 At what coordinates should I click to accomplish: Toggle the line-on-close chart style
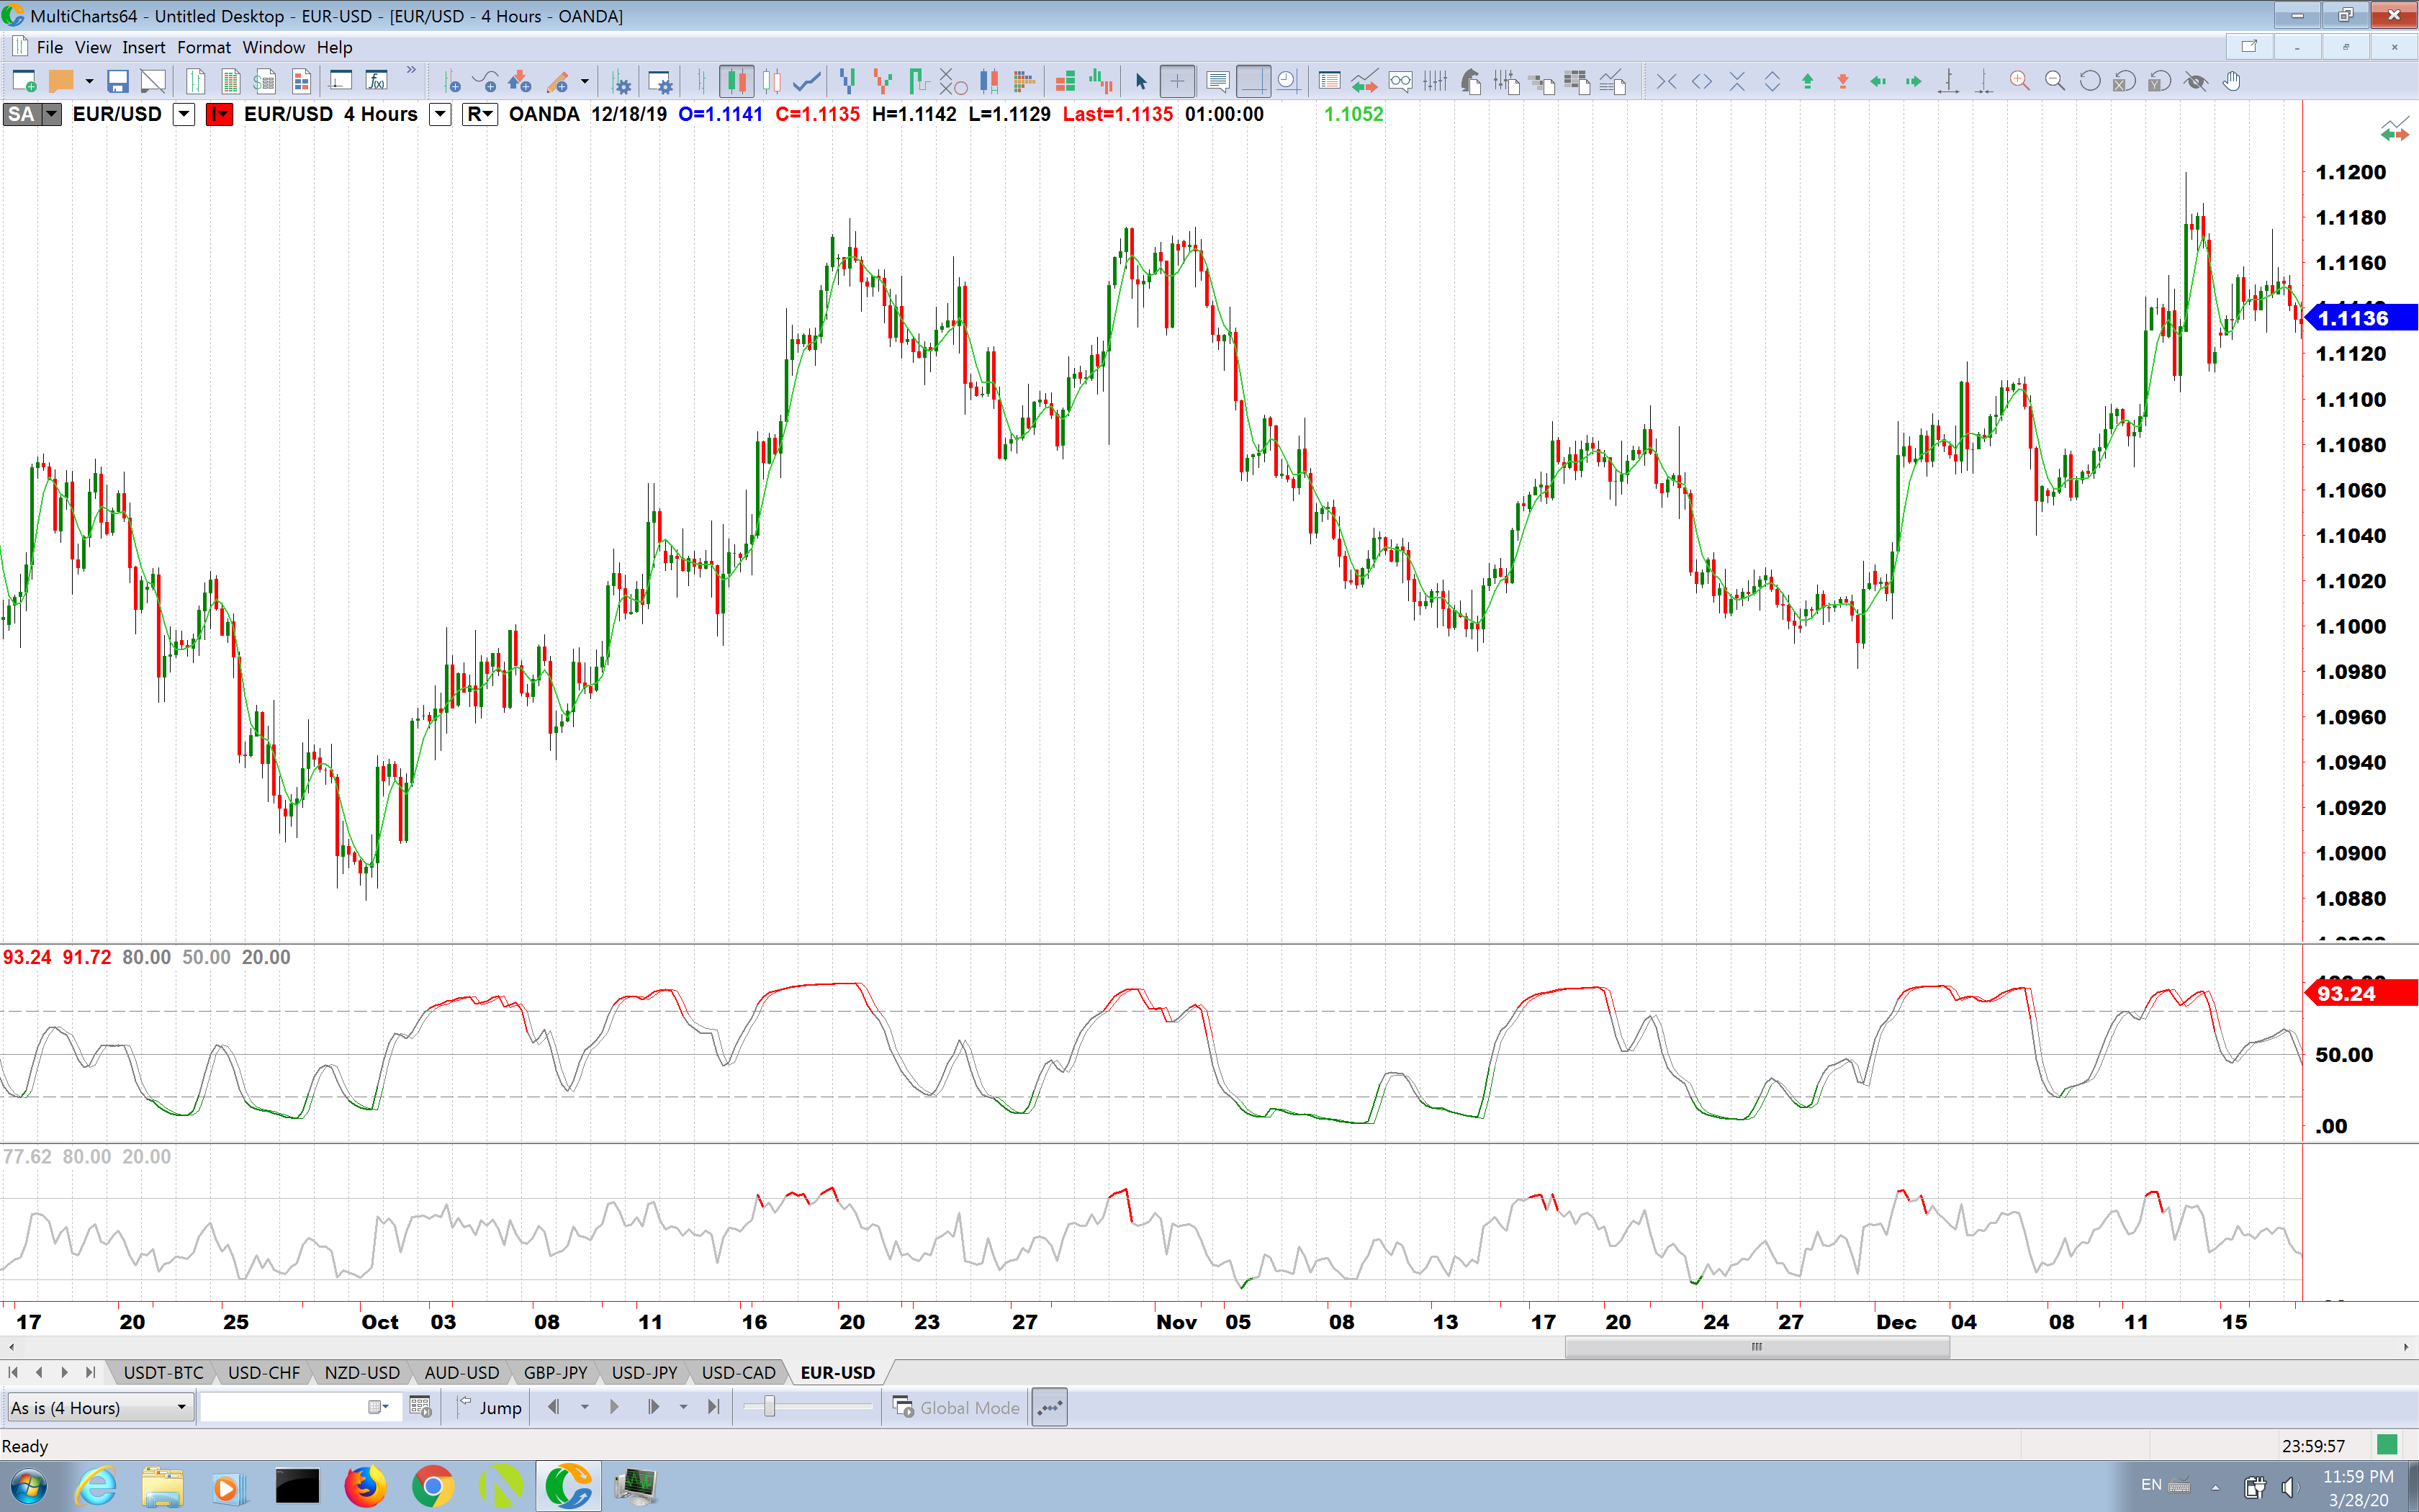pyautogui.click(x=806, y=82)
